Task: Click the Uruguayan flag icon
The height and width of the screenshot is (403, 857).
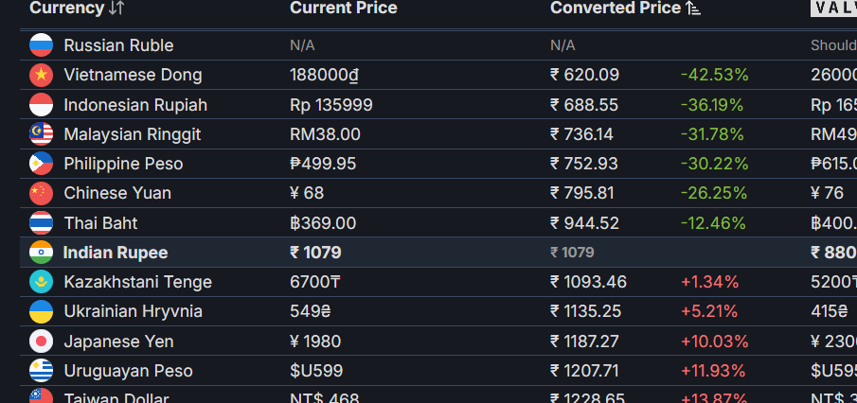Action: click(41, 371)
